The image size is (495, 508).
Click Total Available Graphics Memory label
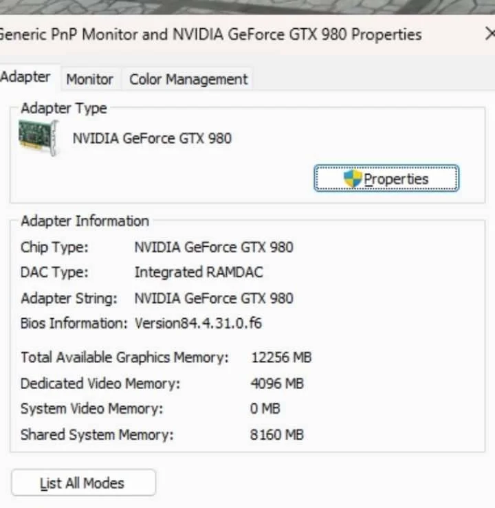[x=124, y=357]
